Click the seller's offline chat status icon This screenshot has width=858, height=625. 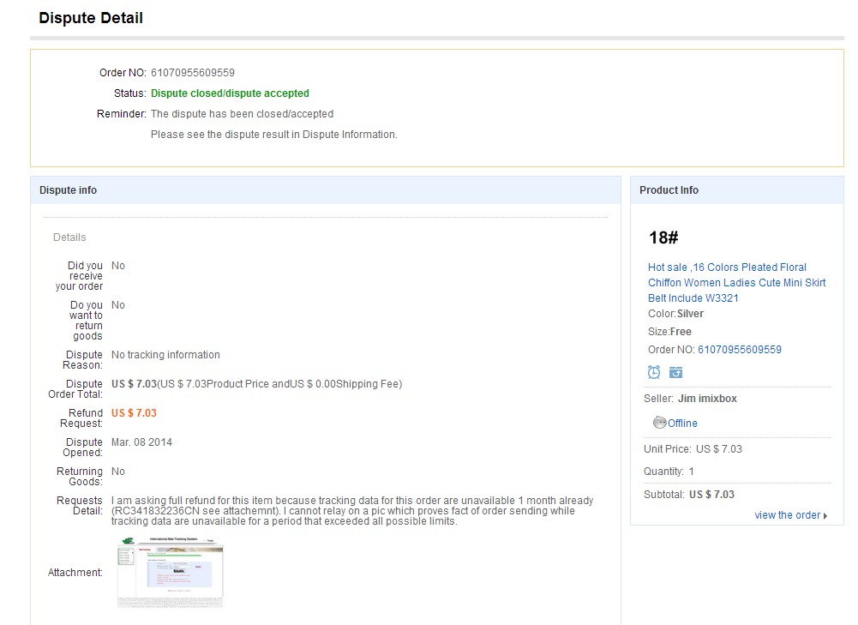point(659,423)
